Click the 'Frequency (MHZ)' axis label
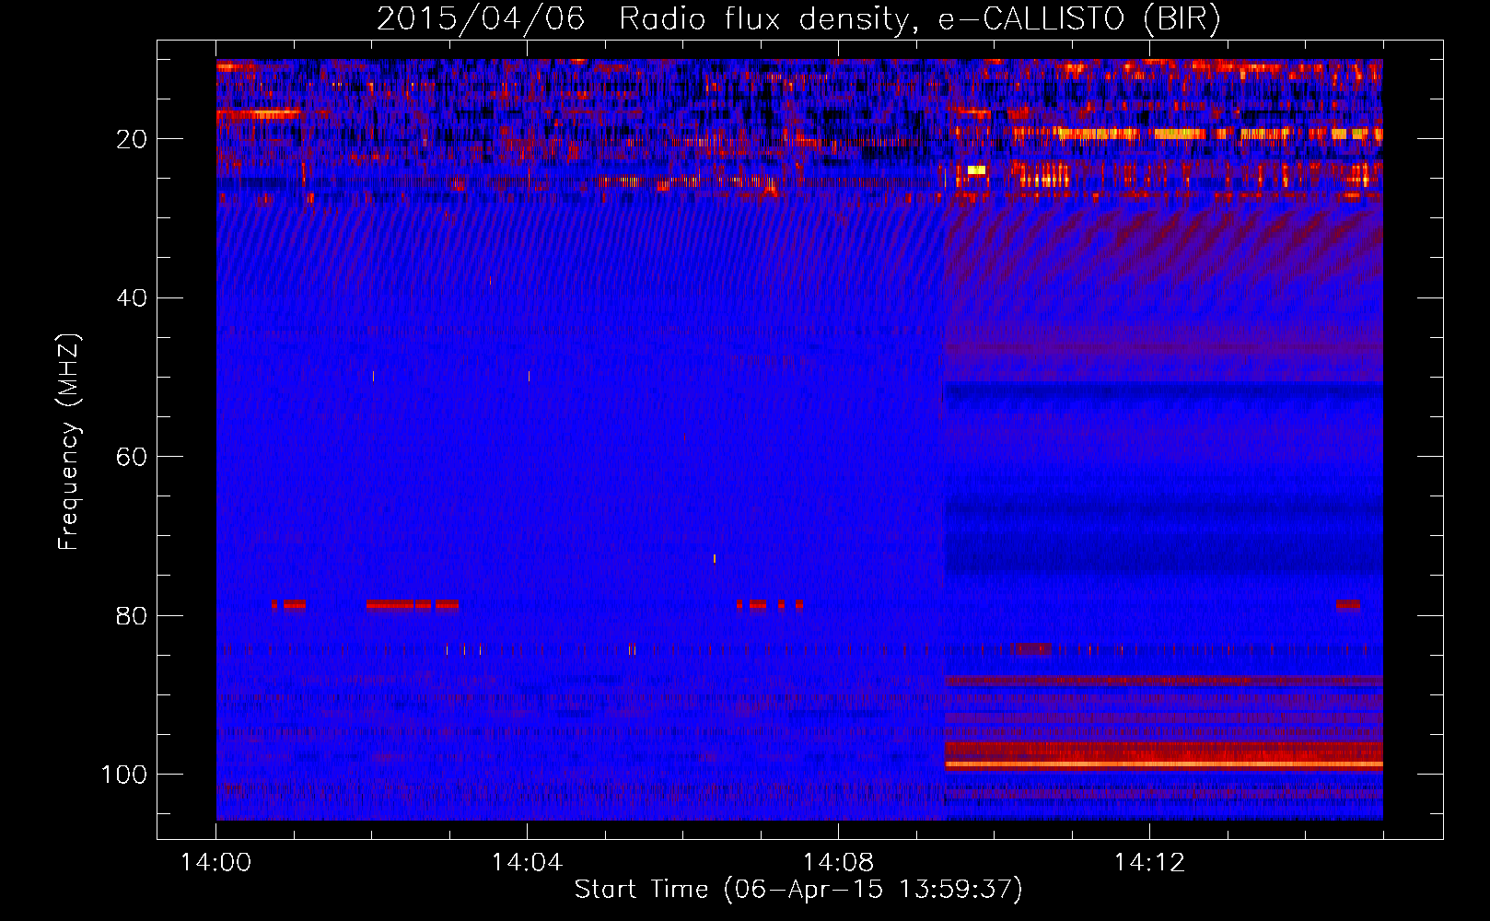Image resolution: width=1490 pixels, height=921 pixels. click(68, 442)
